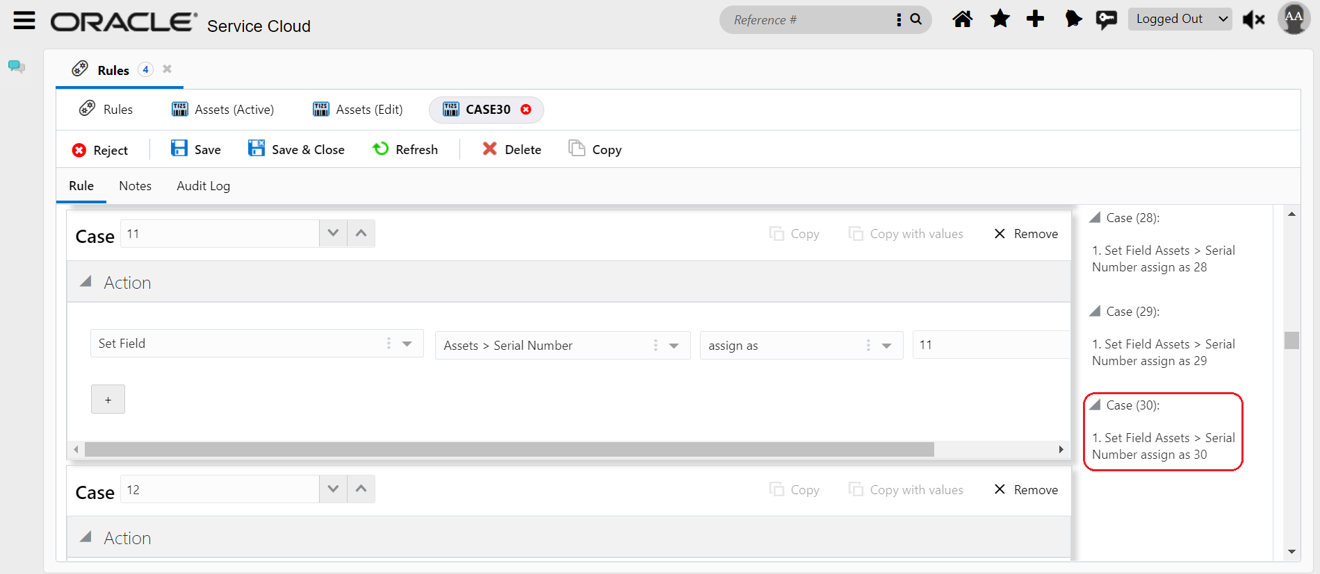The width and height of the screenshot is (1320, 574).
Task: Remove Case 11
Action: tap(1026, 234)
